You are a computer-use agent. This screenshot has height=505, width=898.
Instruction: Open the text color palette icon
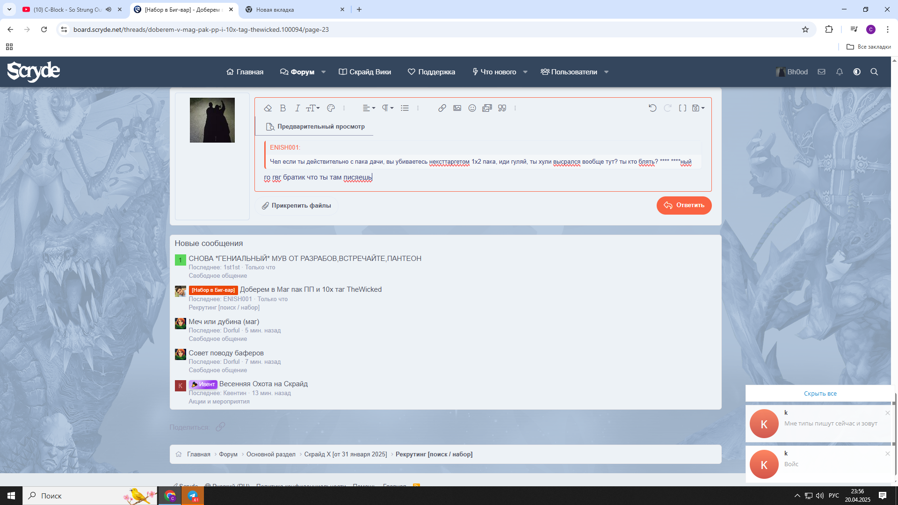(x=331, y=108)
